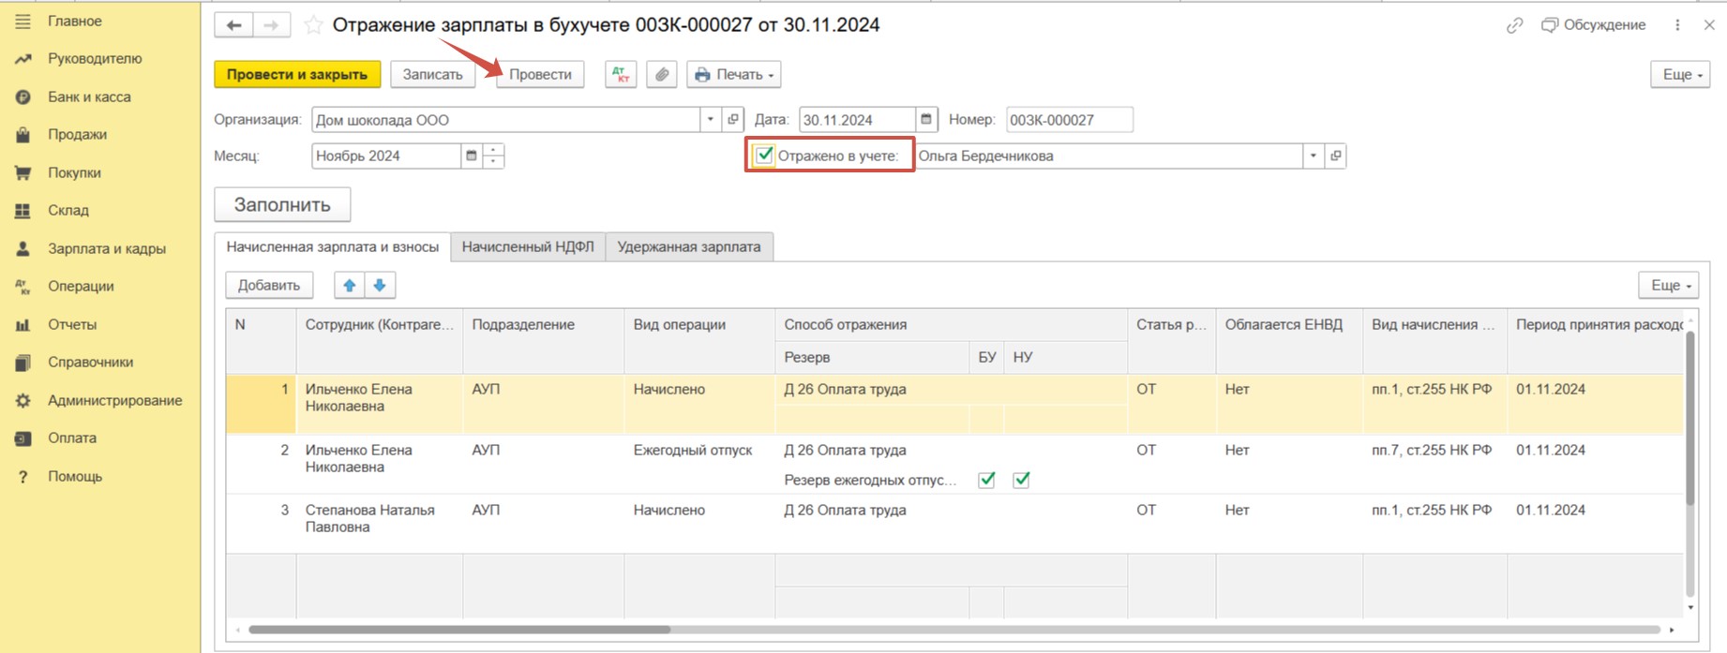Click the copy link icon
Screen dimensions: 1727x653
pos(1514,25)
